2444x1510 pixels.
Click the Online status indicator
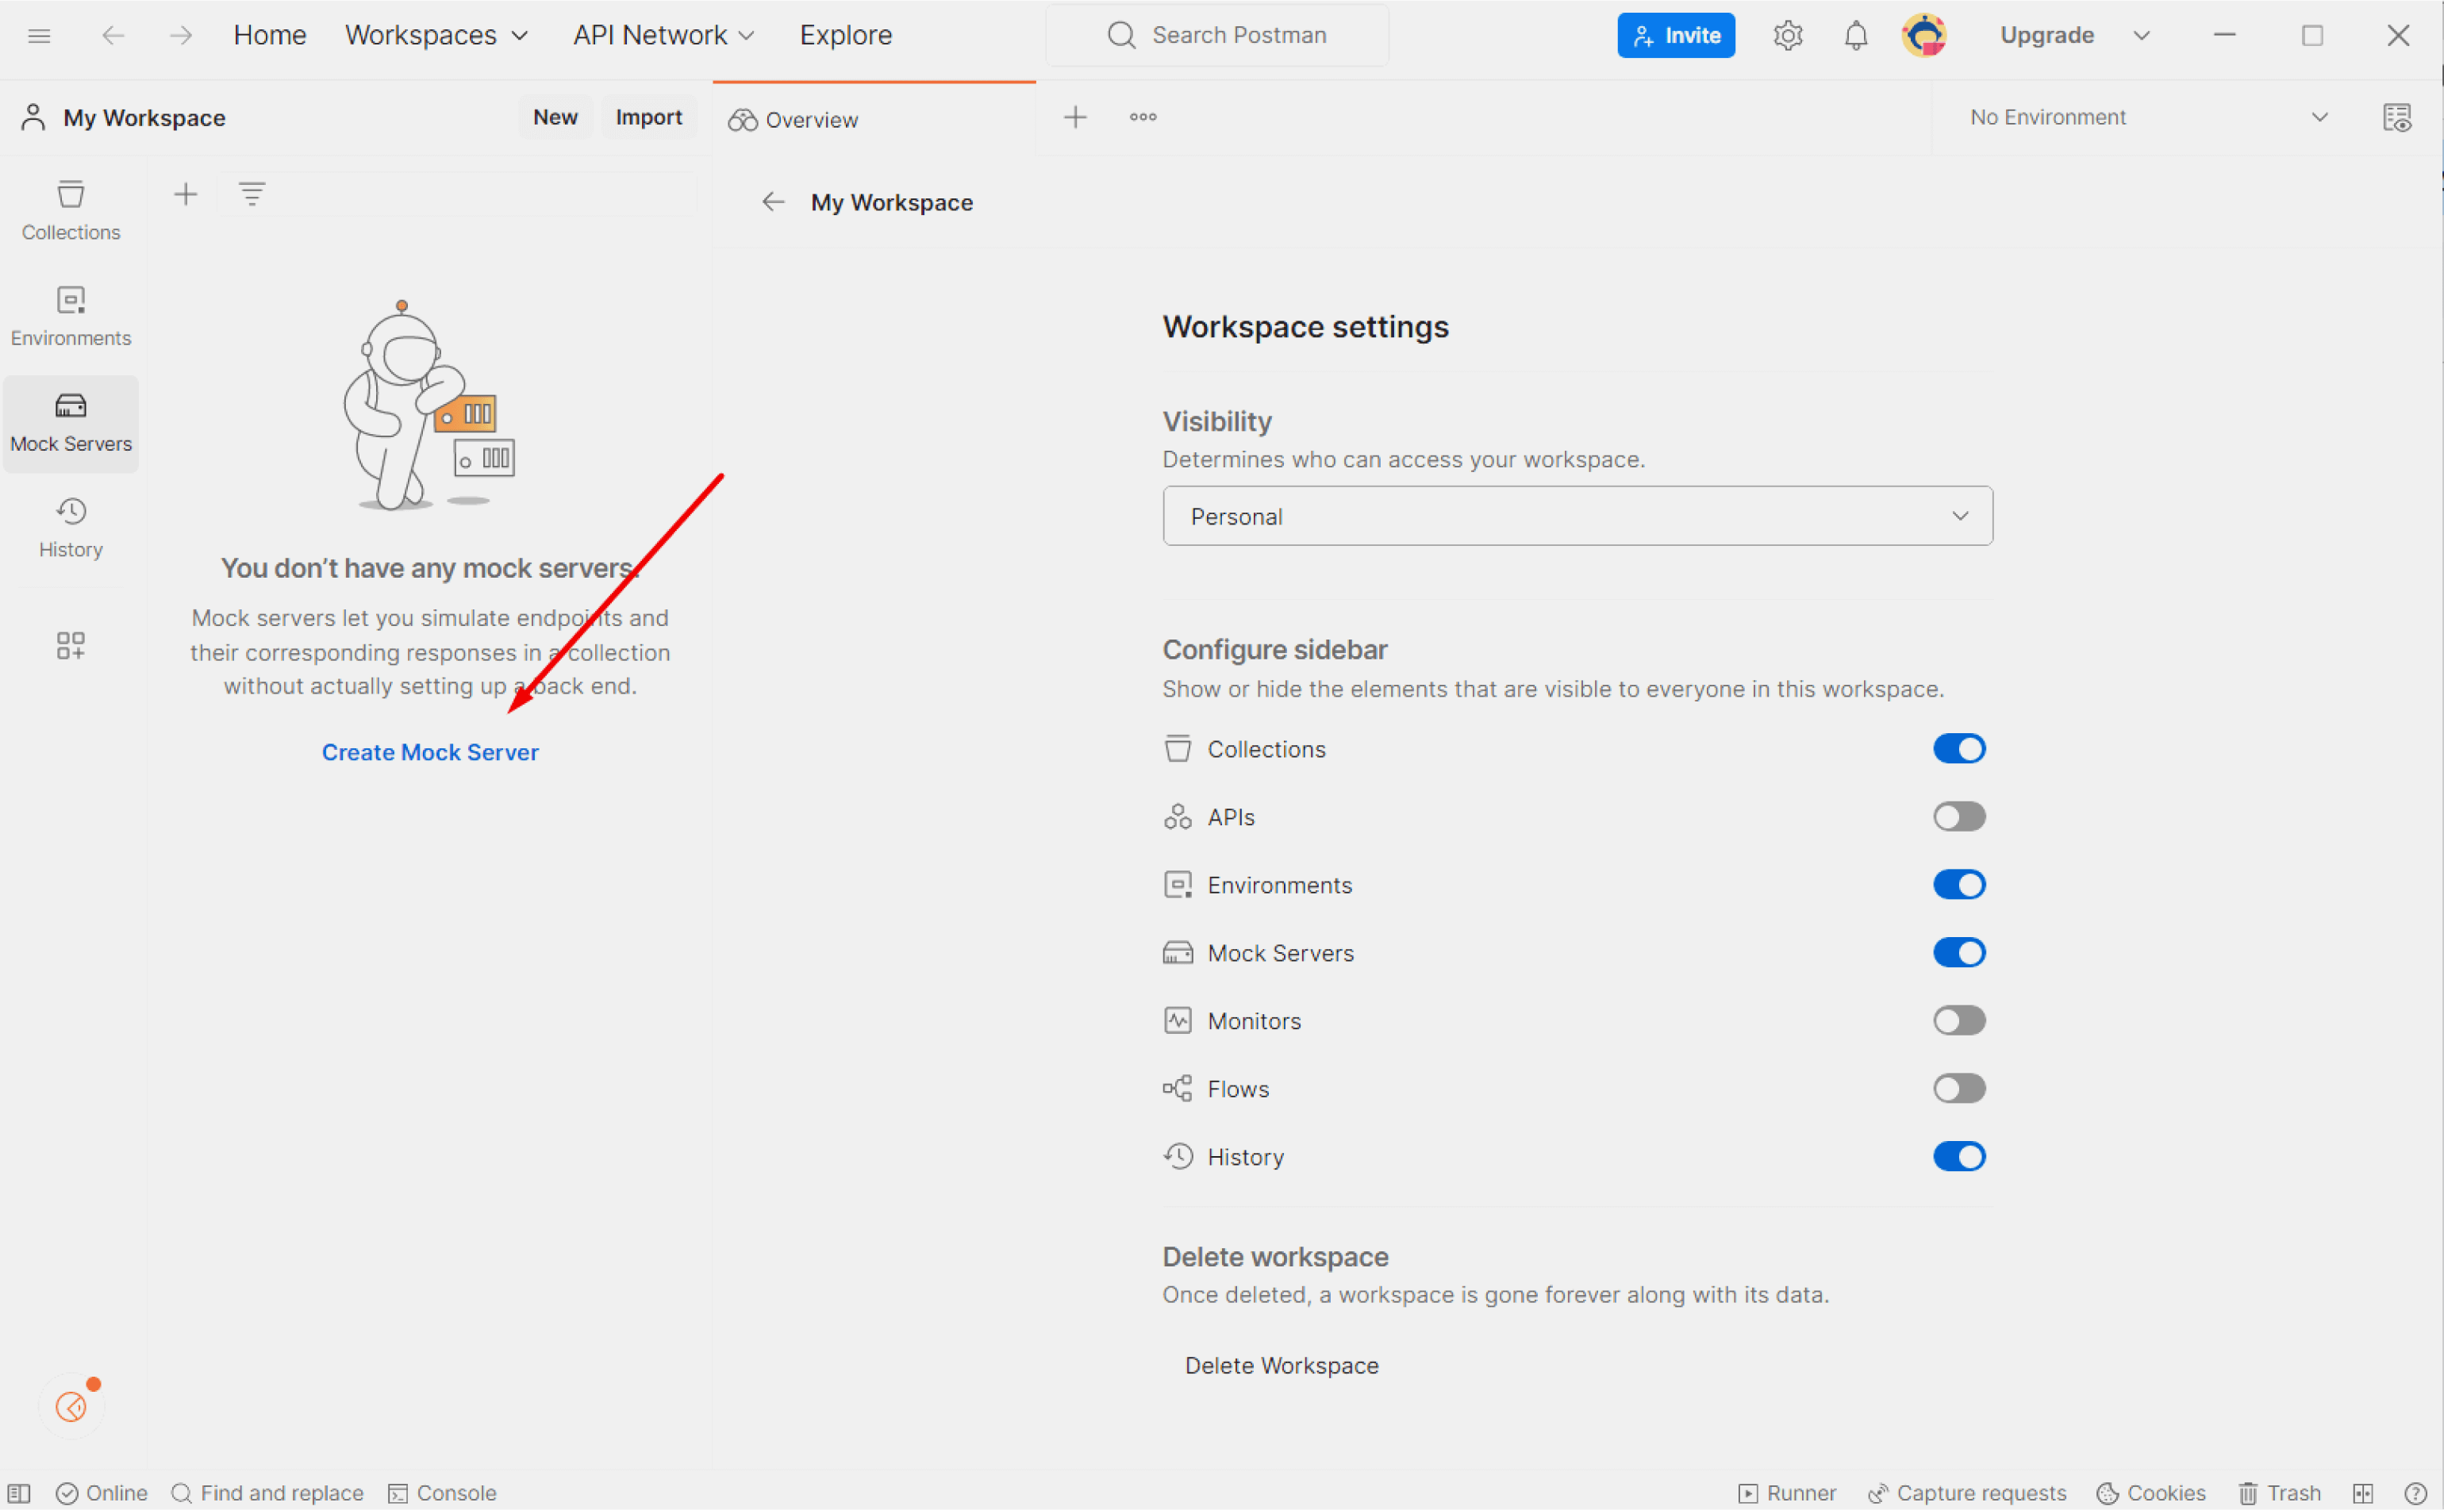pyautogui.click(x=102, y=1493)
